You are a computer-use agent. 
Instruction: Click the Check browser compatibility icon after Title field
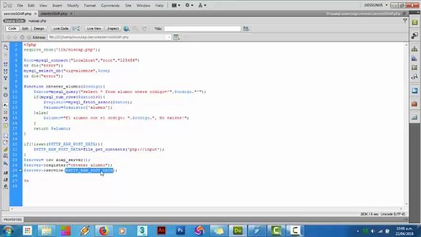tap(246, 28)
